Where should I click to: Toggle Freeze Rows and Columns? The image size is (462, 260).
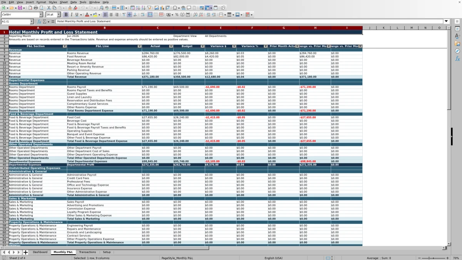coord(208,8)
